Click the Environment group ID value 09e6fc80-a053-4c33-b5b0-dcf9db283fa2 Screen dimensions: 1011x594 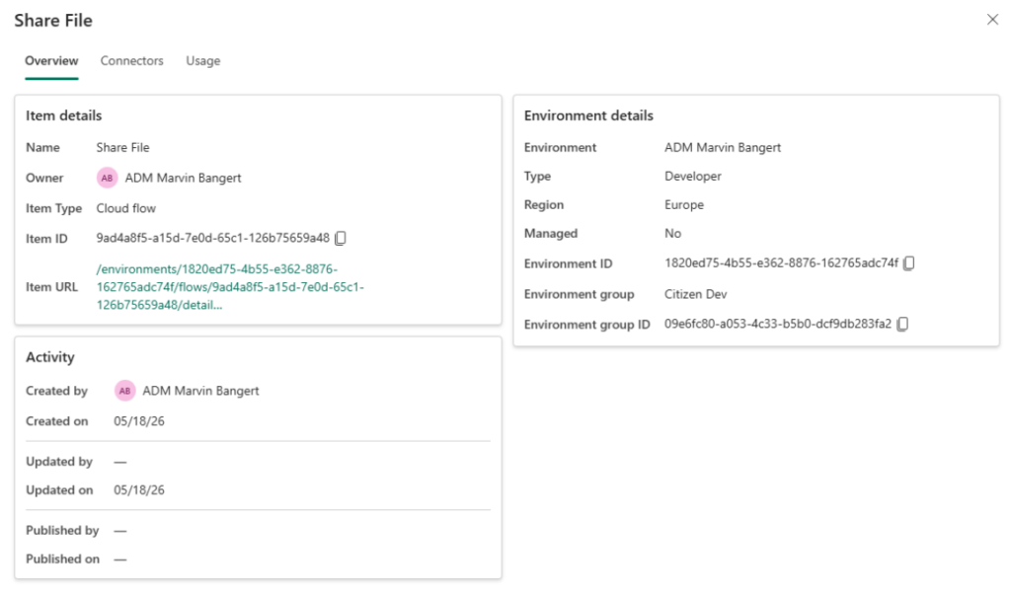778,324
